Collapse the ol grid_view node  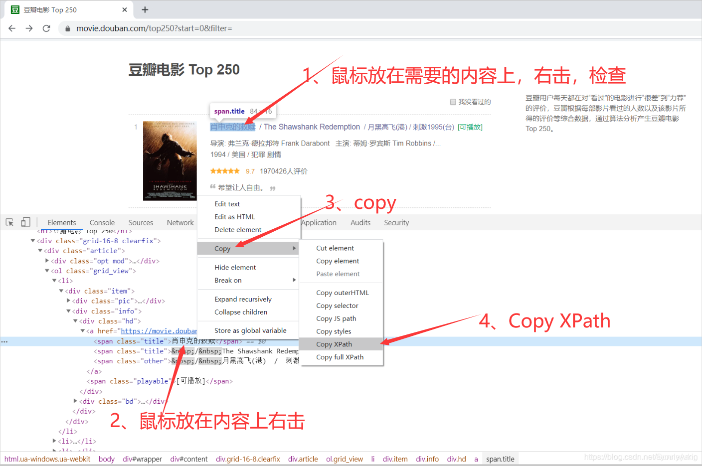(47, 271)
